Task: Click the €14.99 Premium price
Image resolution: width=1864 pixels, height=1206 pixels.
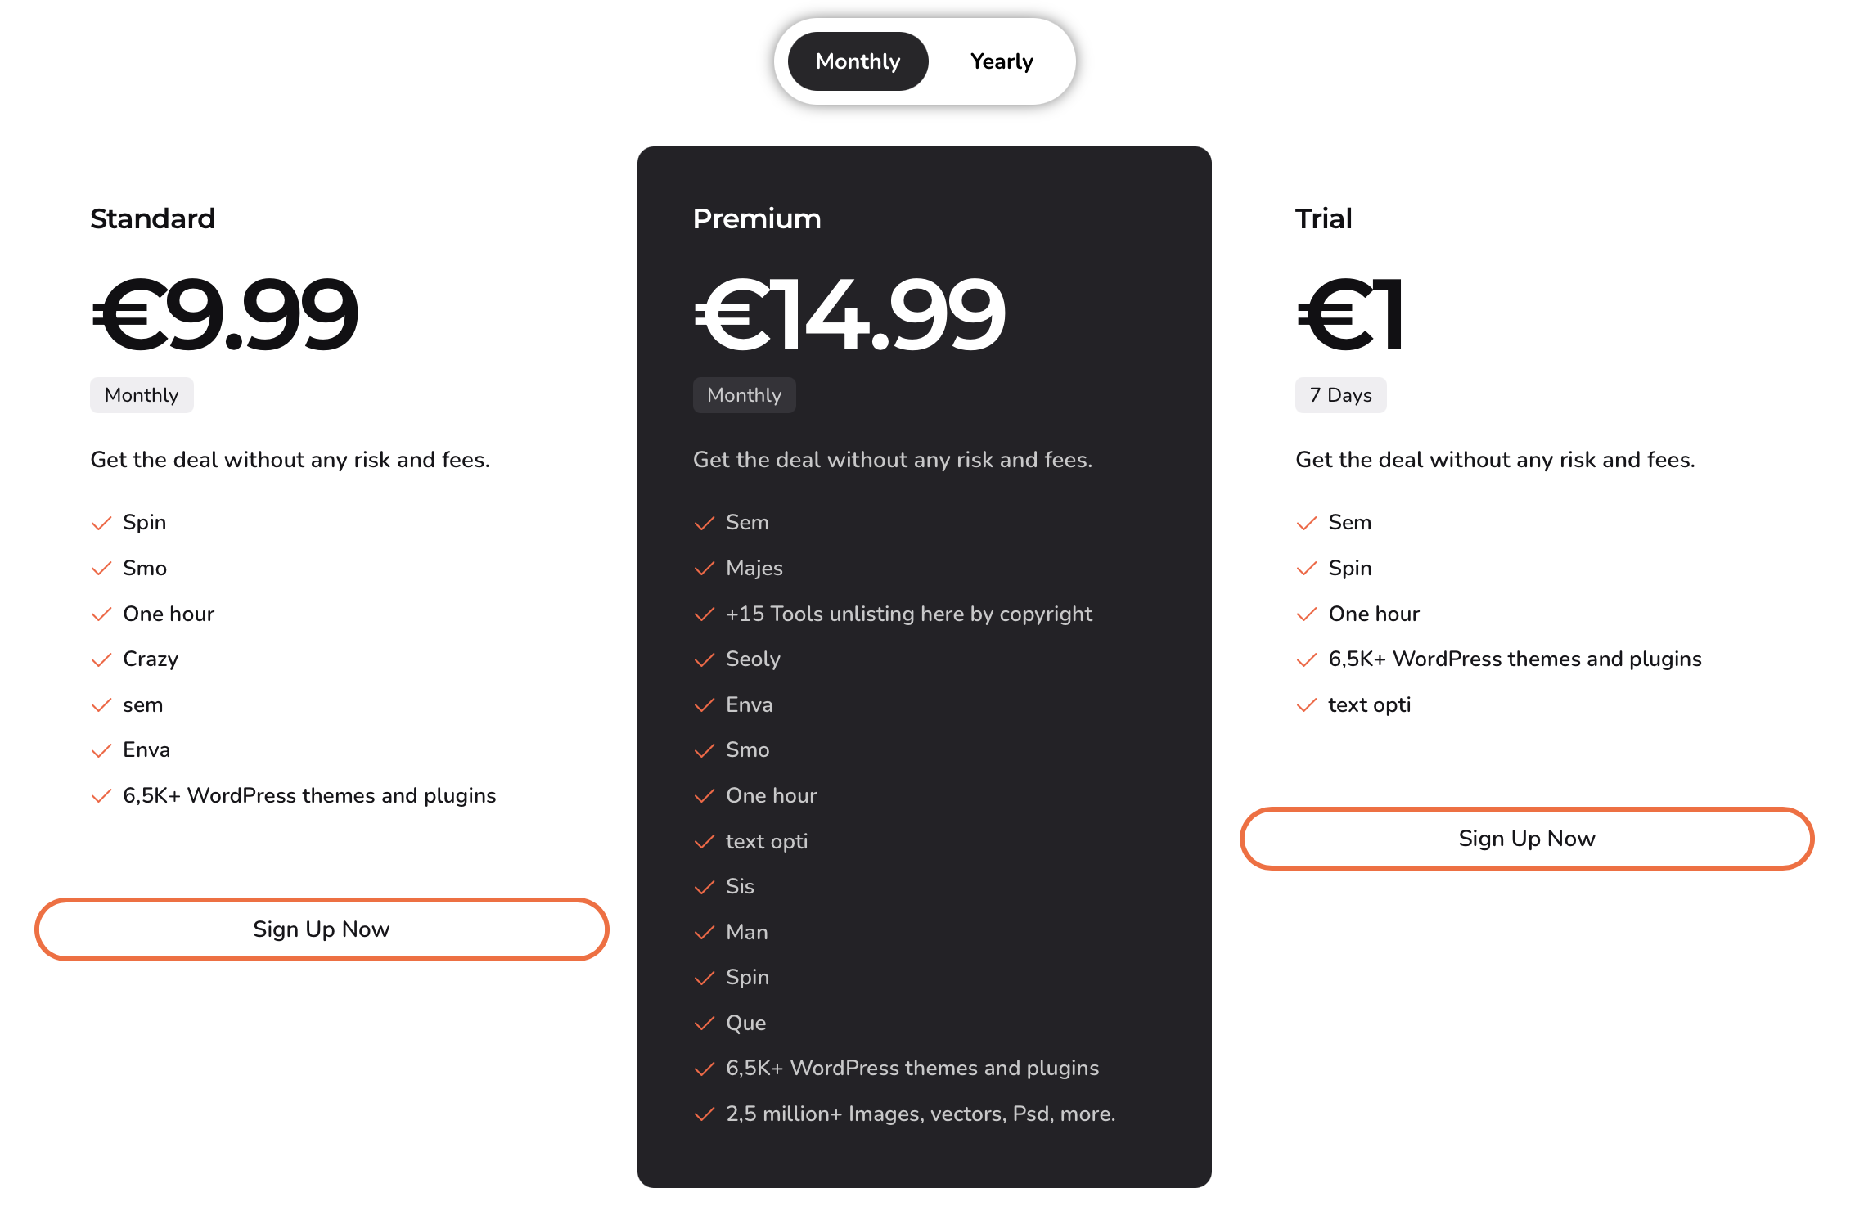Action: 849,315
